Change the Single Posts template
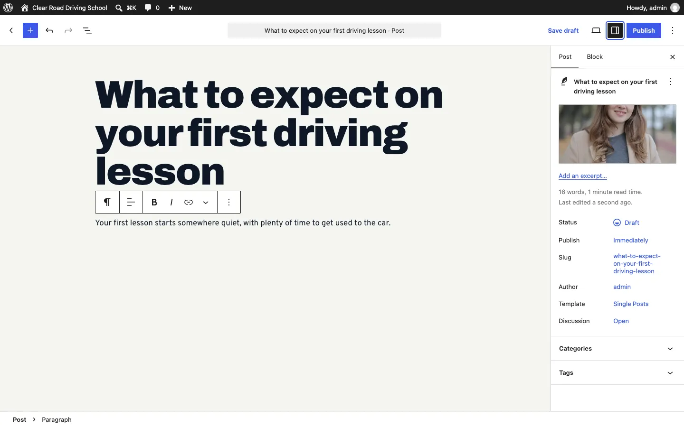Screen dimensions: 684x427 (x=631, y=304)
